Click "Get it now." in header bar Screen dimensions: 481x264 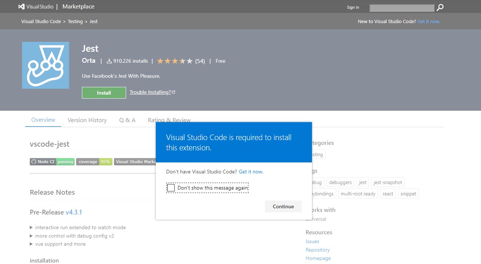(x=429, y=21)
